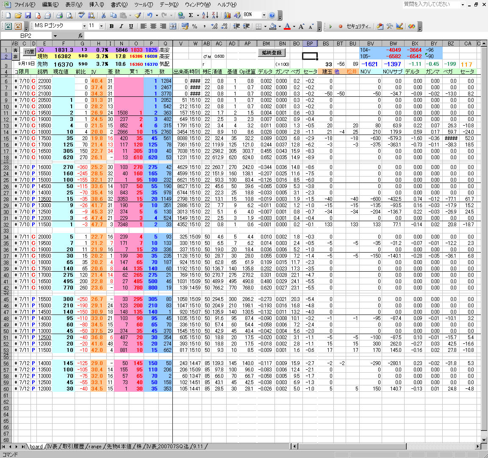
Task: Open the fill color dropdown arrow
Action: 280,26
